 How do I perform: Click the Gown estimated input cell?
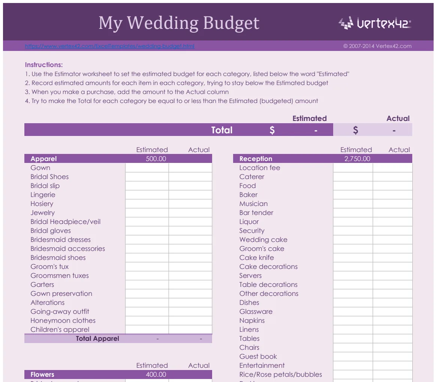point(147,168)
